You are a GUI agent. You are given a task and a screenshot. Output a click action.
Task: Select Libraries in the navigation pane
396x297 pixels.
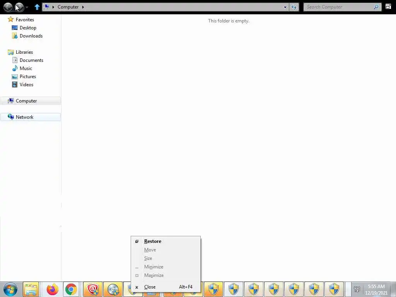[x=24, y=52]
